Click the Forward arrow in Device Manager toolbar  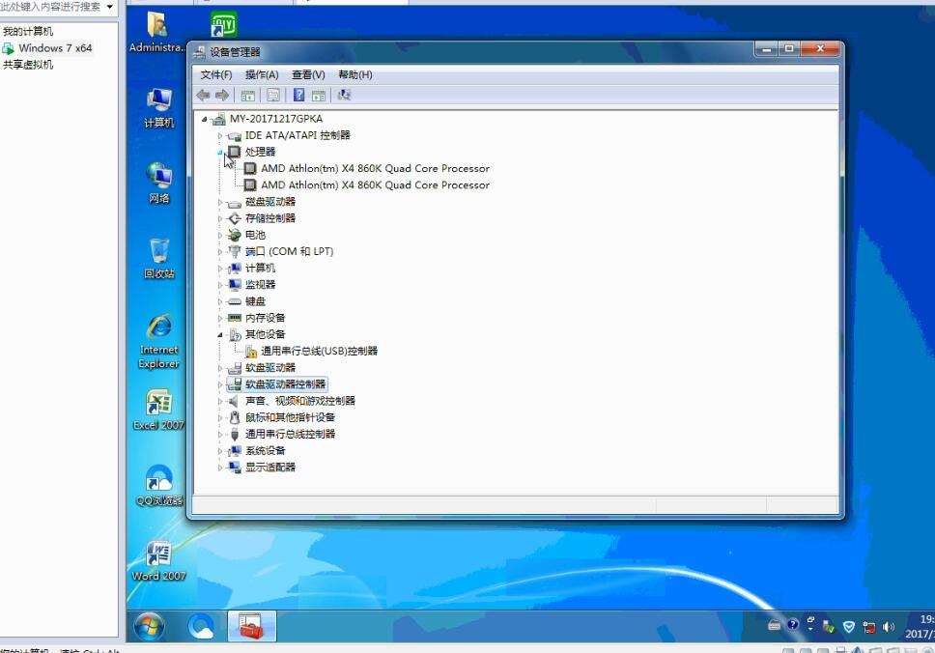222,95
